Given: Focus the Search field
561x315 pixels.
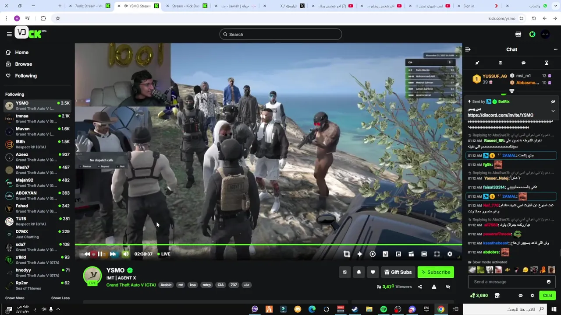Looking at the screenshot, I should (x=280, y=34).
